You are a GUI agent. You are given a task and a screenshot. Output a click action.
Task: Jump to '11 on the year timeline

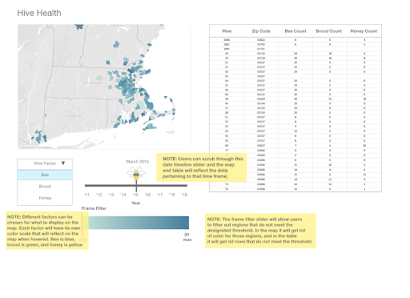86,195
